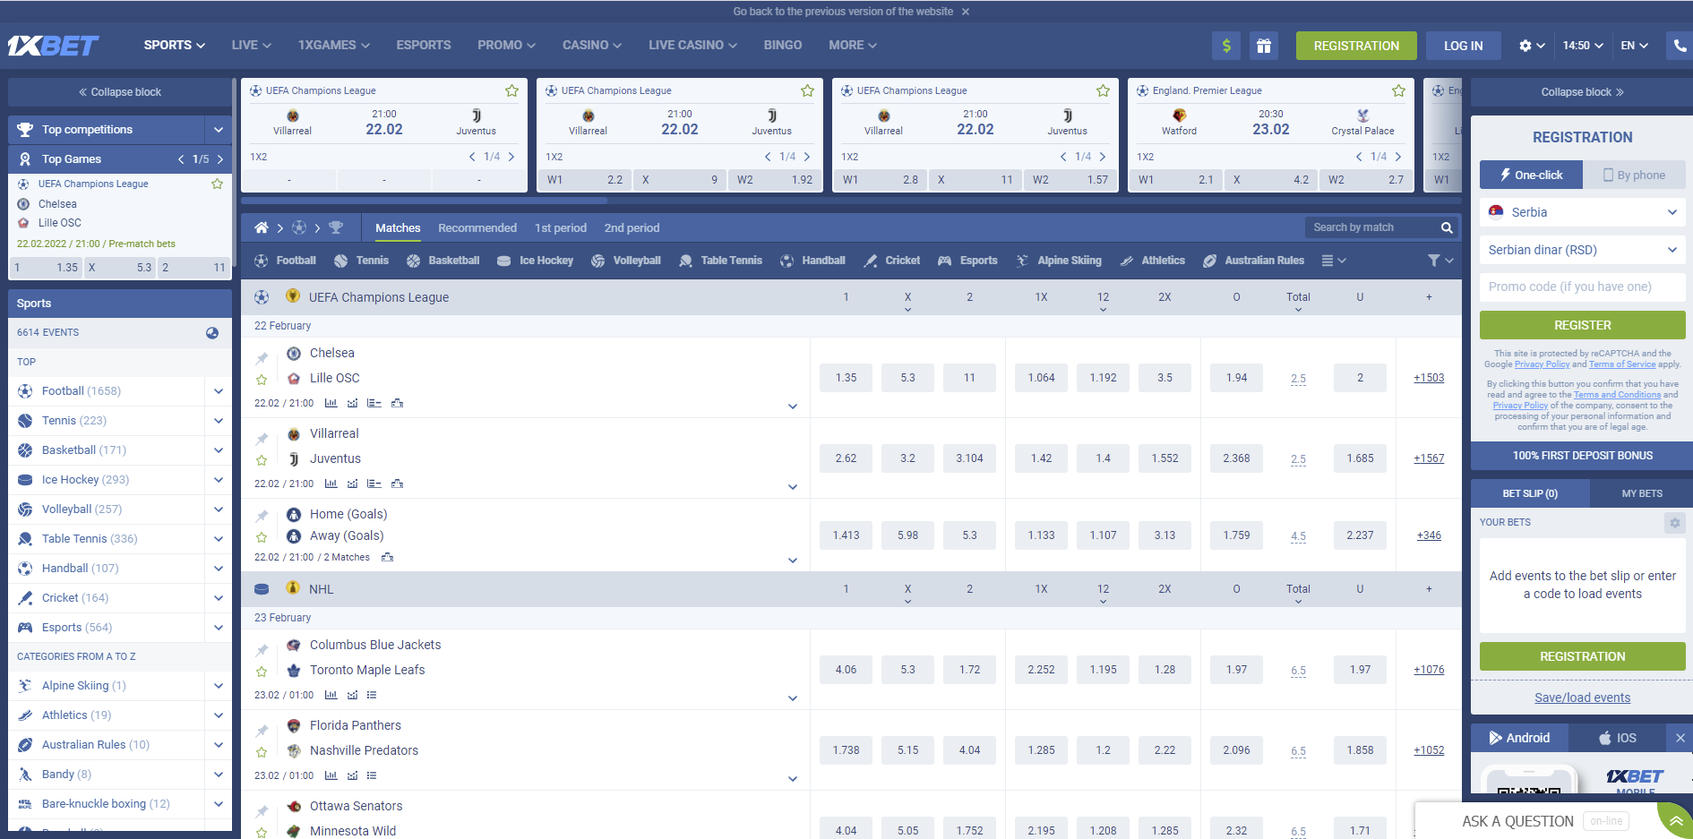The height and width of the screenshot is (839, 1693).
Task: Open the gift bonus icon
Action: pyautogui.click(x=1263, y=46)
